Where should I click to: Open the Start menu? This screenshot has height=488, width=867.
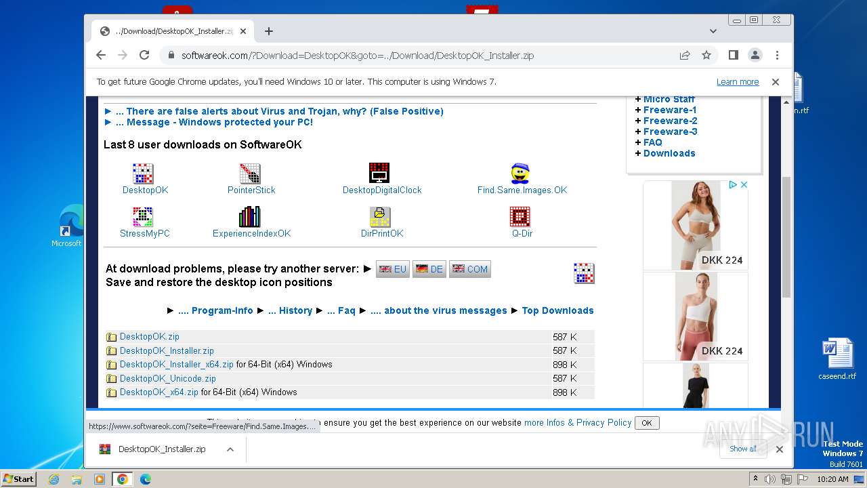[x=19, y=479]
